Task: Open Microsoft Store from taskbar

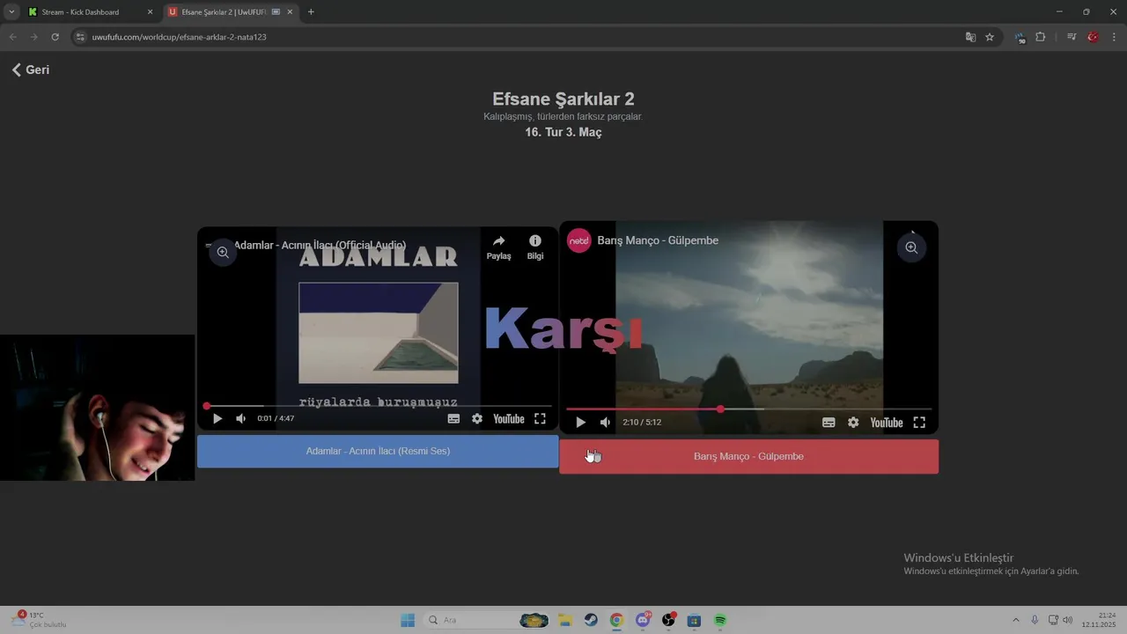Action: coord(694,620)
